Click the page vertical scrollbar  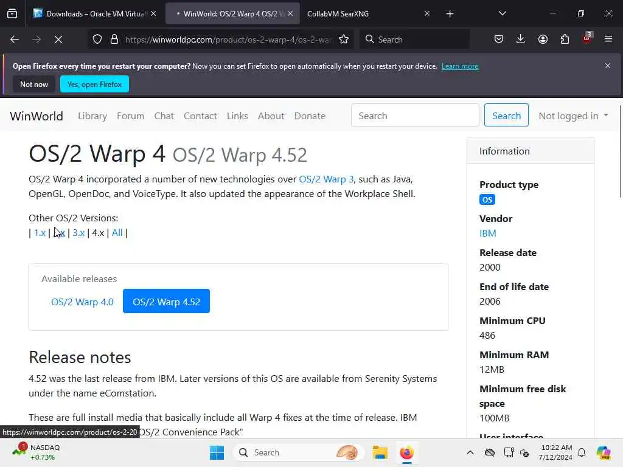coord(620,151)
